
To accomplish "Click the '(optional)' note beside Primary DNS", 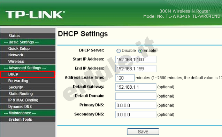I will pos(166,105).
